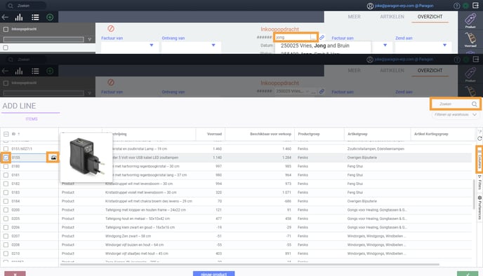Viewport: 483px width, 276px height.
Task: Sort by Artikel Kortingsgroep column header
Action: [x=431, y=134]
